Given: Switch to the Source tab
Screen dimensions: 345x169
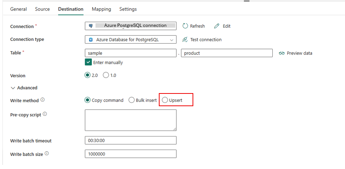Looking at the screenshot, I should click(42, 9).
